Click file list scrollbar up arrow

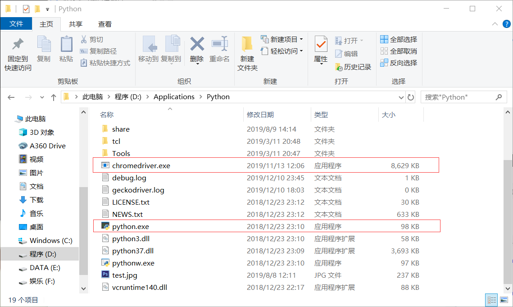pyautogui.click(x=508, y=112)
